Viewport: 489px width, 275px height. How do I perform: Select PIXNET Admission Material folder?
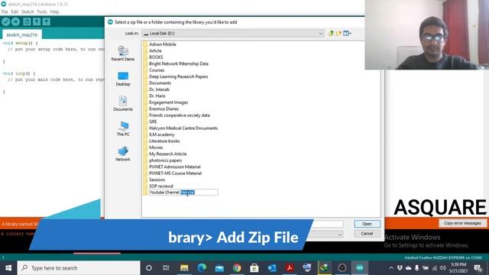174,167
